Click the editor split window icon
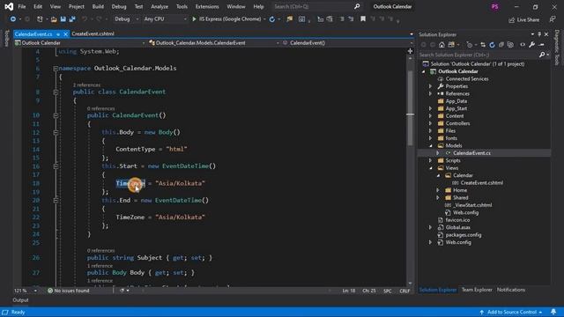The width and height of the screenshot is (564, 317). coord(410,51)
